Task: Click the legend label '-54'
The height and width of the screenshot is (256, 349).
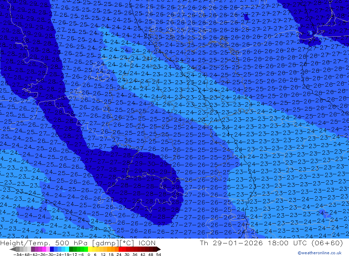Action: 17,255
